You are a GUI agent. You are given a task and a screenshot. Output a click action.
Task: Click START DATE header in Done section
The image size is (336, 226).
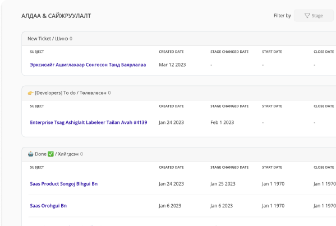pyautogui.click(x=272, y=168)
